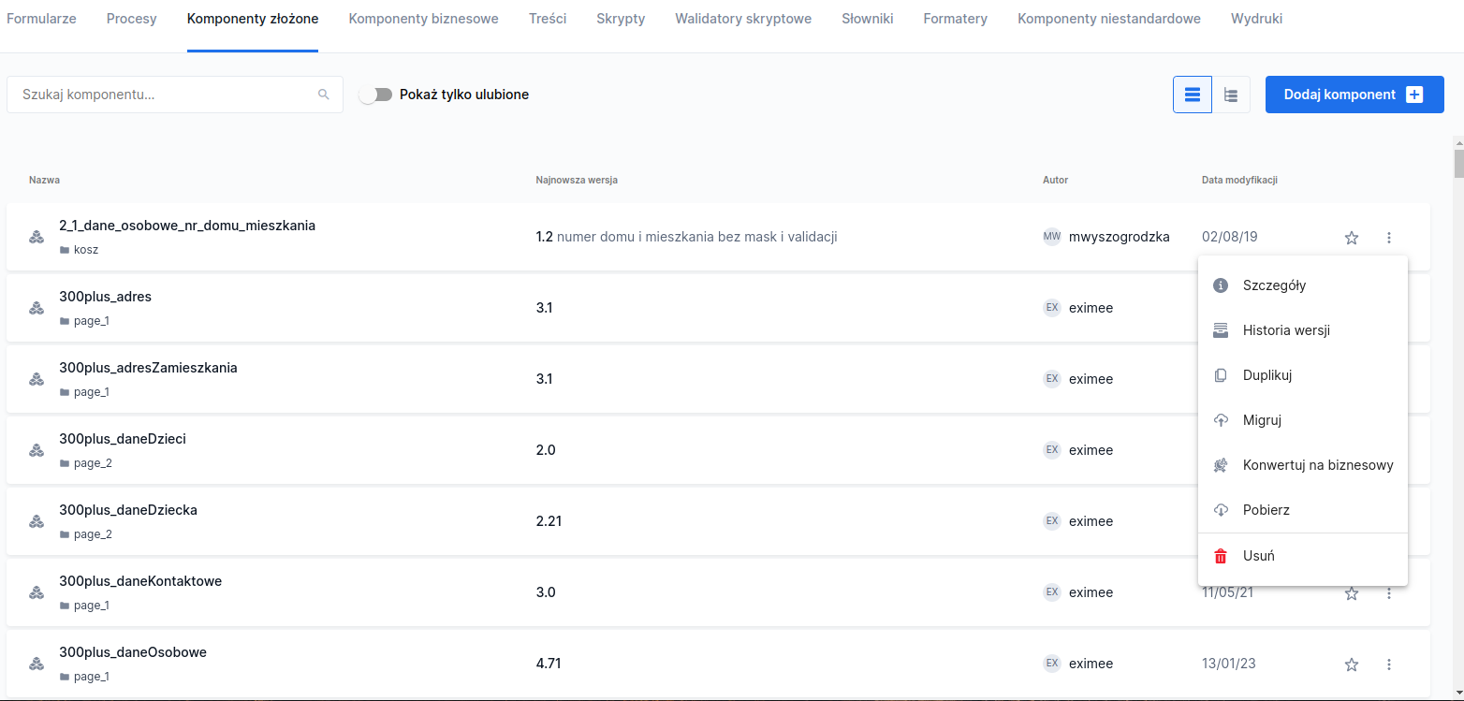Click the search magnifier icon
Screen dimensions: 1464x701
tap(324, 95)
